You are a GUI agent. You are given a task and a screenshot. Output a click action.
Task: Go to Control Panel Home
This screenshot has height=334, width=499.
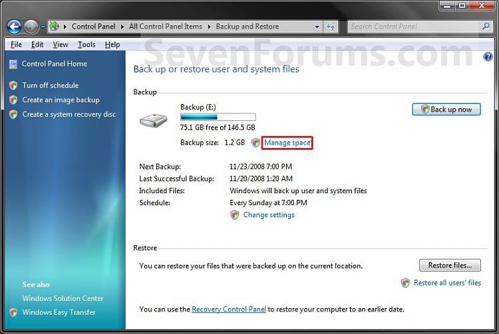click(55, 64)
